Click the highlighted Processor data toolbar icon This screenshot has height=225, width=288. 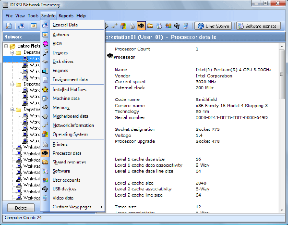[141, 25]
